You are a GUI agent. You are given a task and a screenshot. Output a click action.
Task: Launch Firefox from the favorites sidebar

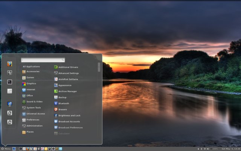pos(10,64)
